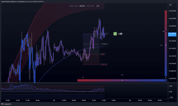Click price level 44,120.00 on axis
Image resolution: width=178 pixels, height=106 pixels.
coord(172,56)
